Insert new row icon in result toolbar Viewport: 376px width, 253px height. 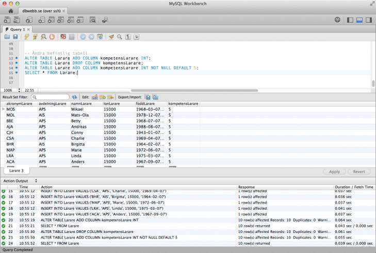point(103,97)
